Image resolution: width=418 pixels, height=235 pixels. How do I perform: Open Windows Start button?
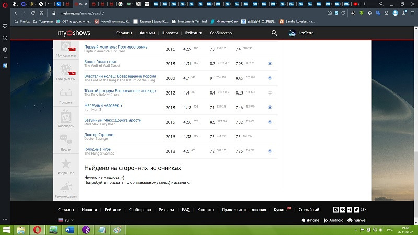[x=6, y=230]
